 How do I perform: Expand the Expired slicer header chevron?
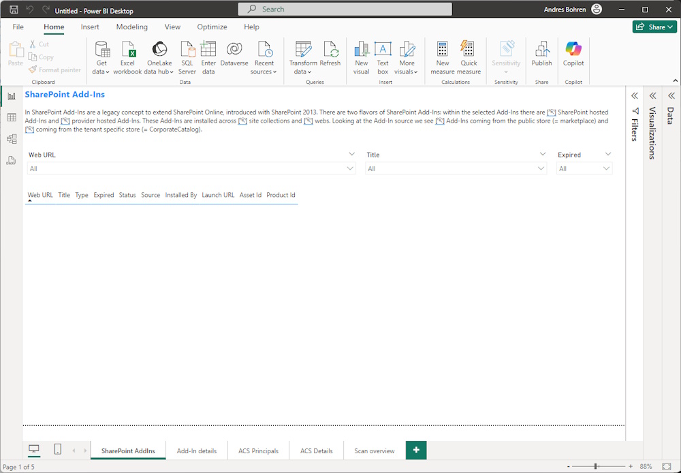608,154
